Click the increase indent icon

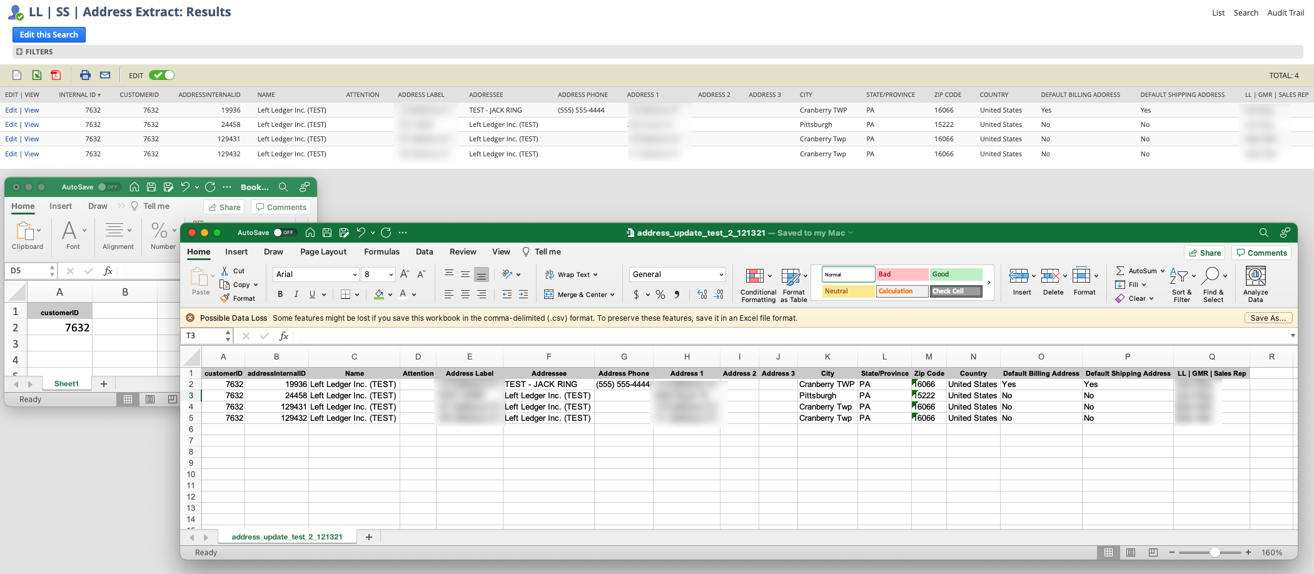(x=523, y=294)
